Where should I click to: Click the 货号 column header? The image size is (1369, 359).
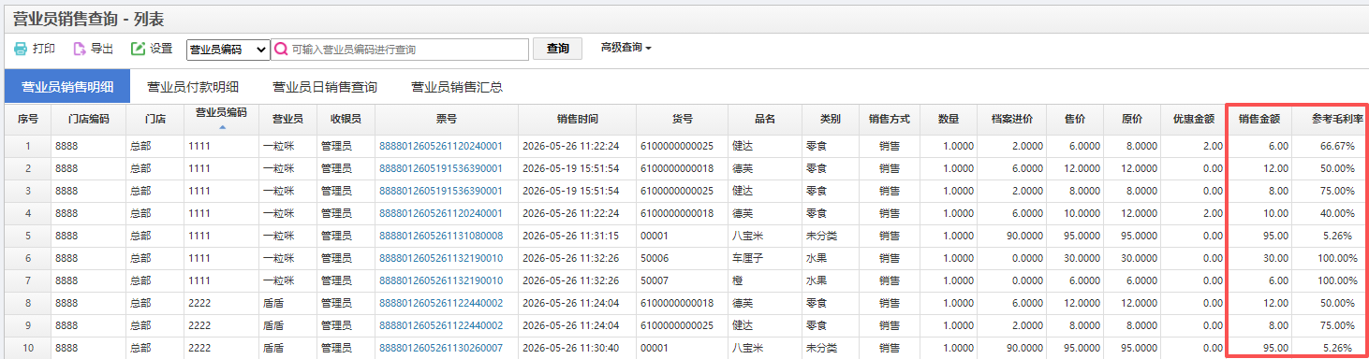click(x=683, y=120)
